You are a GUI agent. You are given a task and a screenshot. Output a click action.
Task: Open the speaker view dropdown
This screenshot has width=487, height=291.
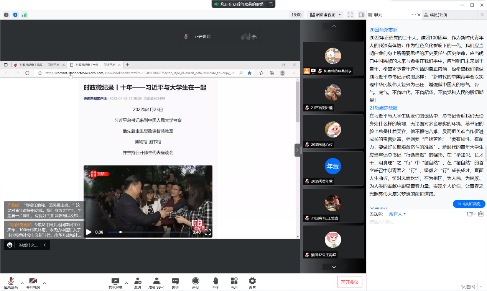(x=325, y=15)
